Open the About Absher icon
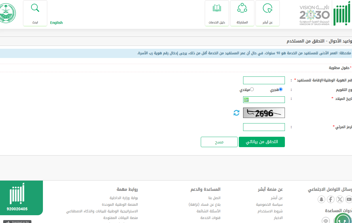 [x=267, y=8]
